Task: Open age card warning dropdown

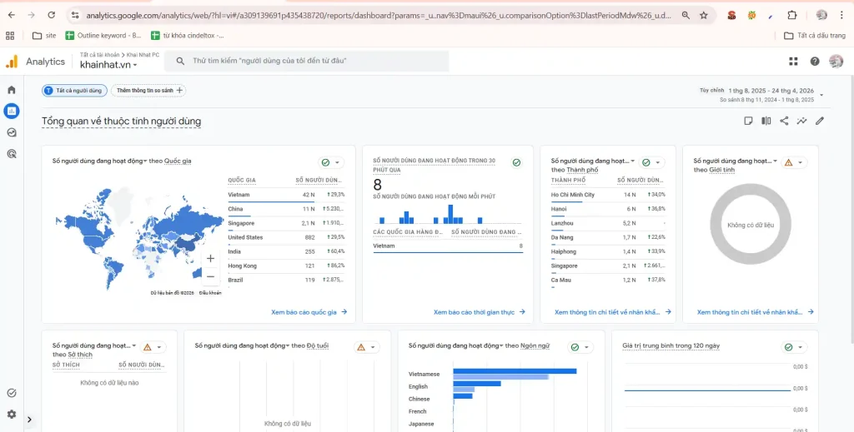Action: (367, 347)
